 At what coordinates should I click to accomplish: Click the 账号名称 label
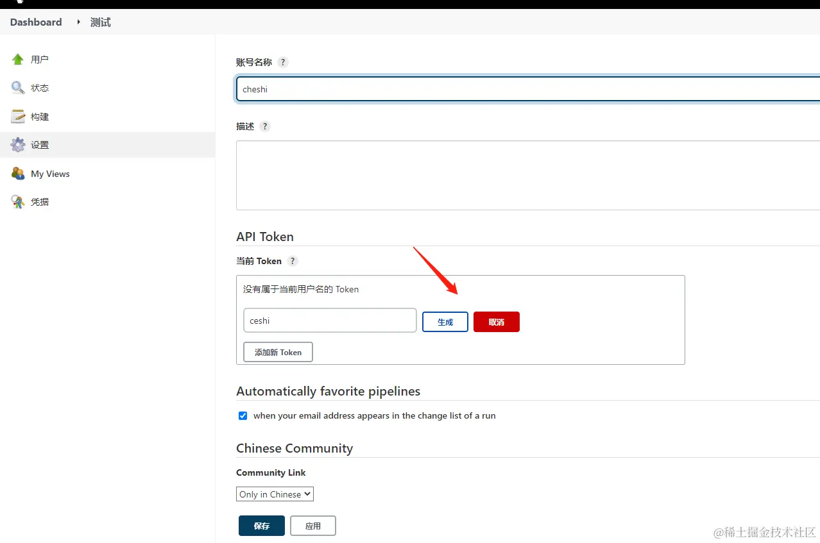(x=254, y=62)
